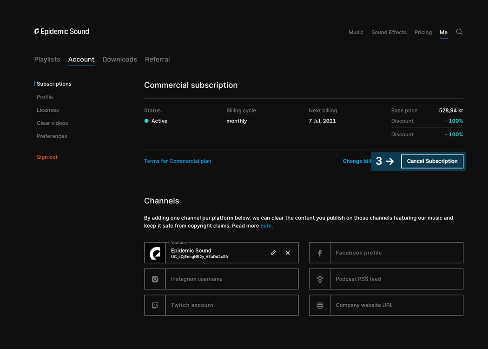Open the search magnifier icon
The width and height of the screenshot is (488, 349).
pyautogui.click(x=459, y=32)
